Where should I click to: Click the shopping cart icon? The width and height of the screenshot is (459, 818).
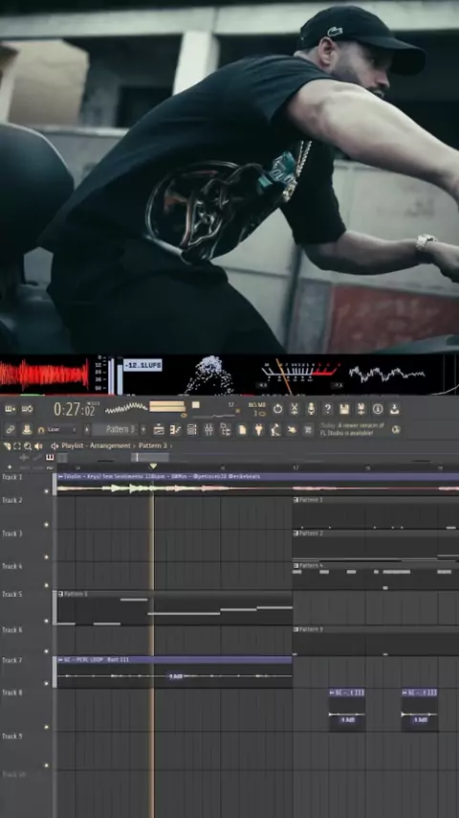coord(309,429)
